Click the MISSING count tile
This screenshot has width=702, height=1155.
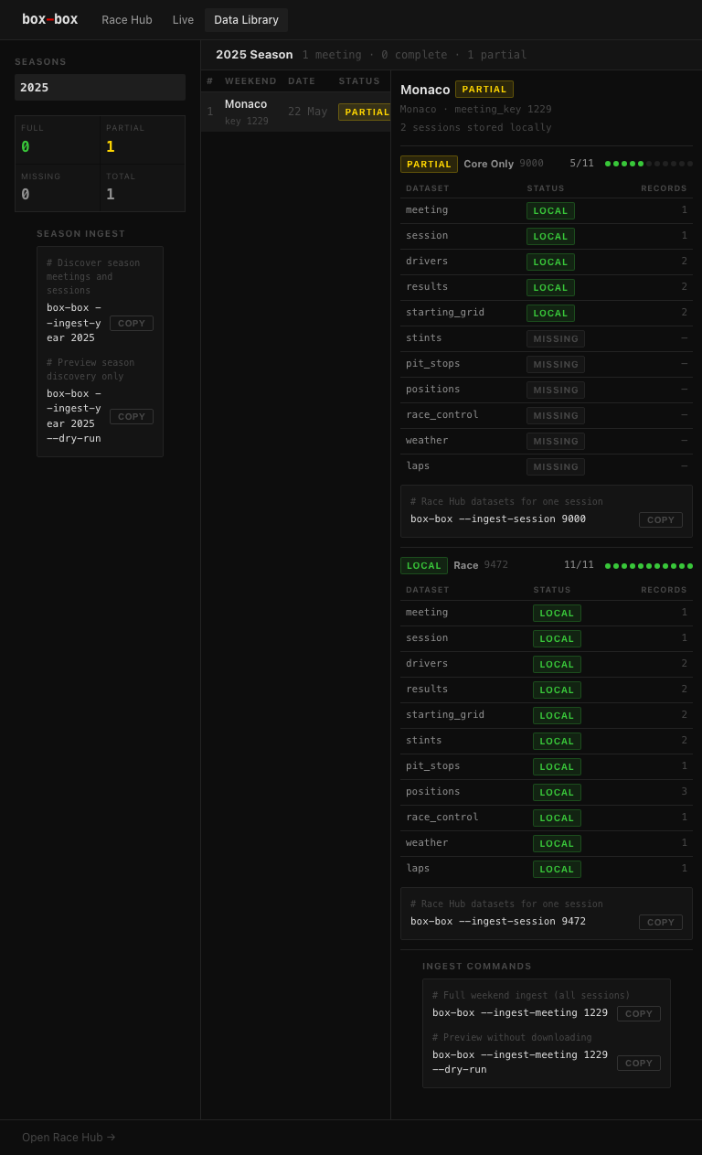pyautogui.click(x=58, y=187)
